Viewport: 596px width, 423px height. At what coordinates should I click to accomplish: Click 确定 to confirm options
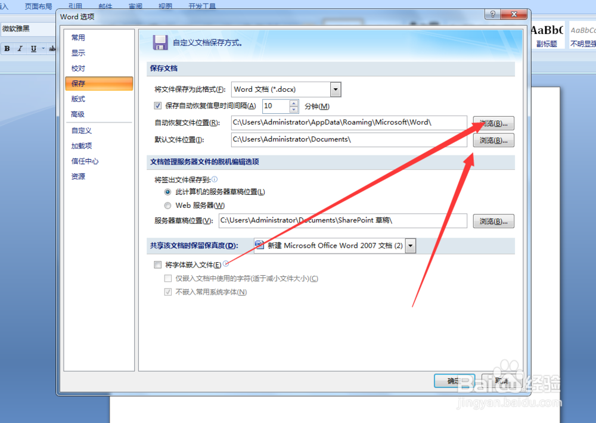454,381
